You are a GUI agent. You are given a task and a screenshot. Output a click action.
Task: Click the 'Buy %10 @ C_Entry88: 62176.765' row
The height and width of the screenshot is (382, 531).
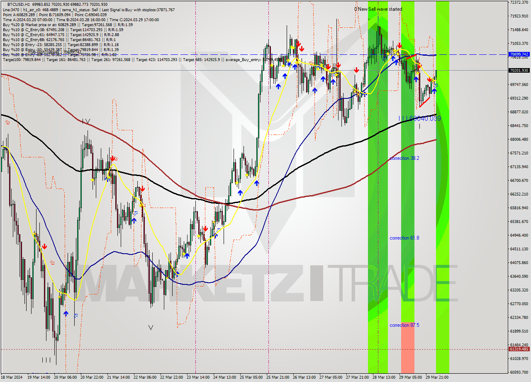coord(60,39)
